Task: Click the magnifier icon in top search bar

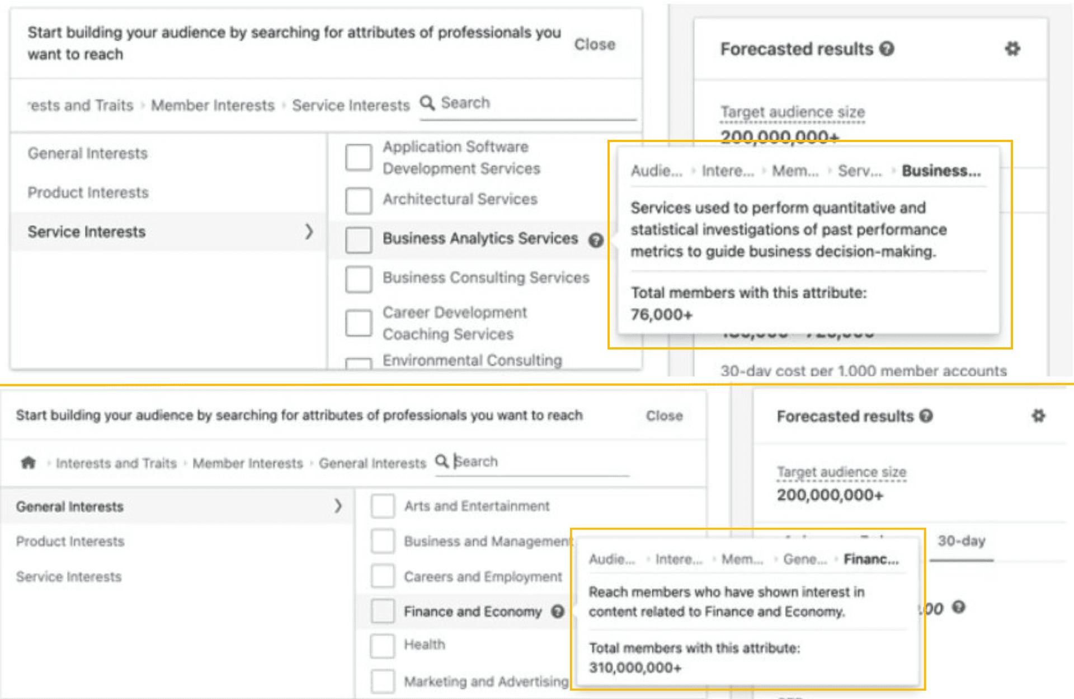Action: [427, 103]
